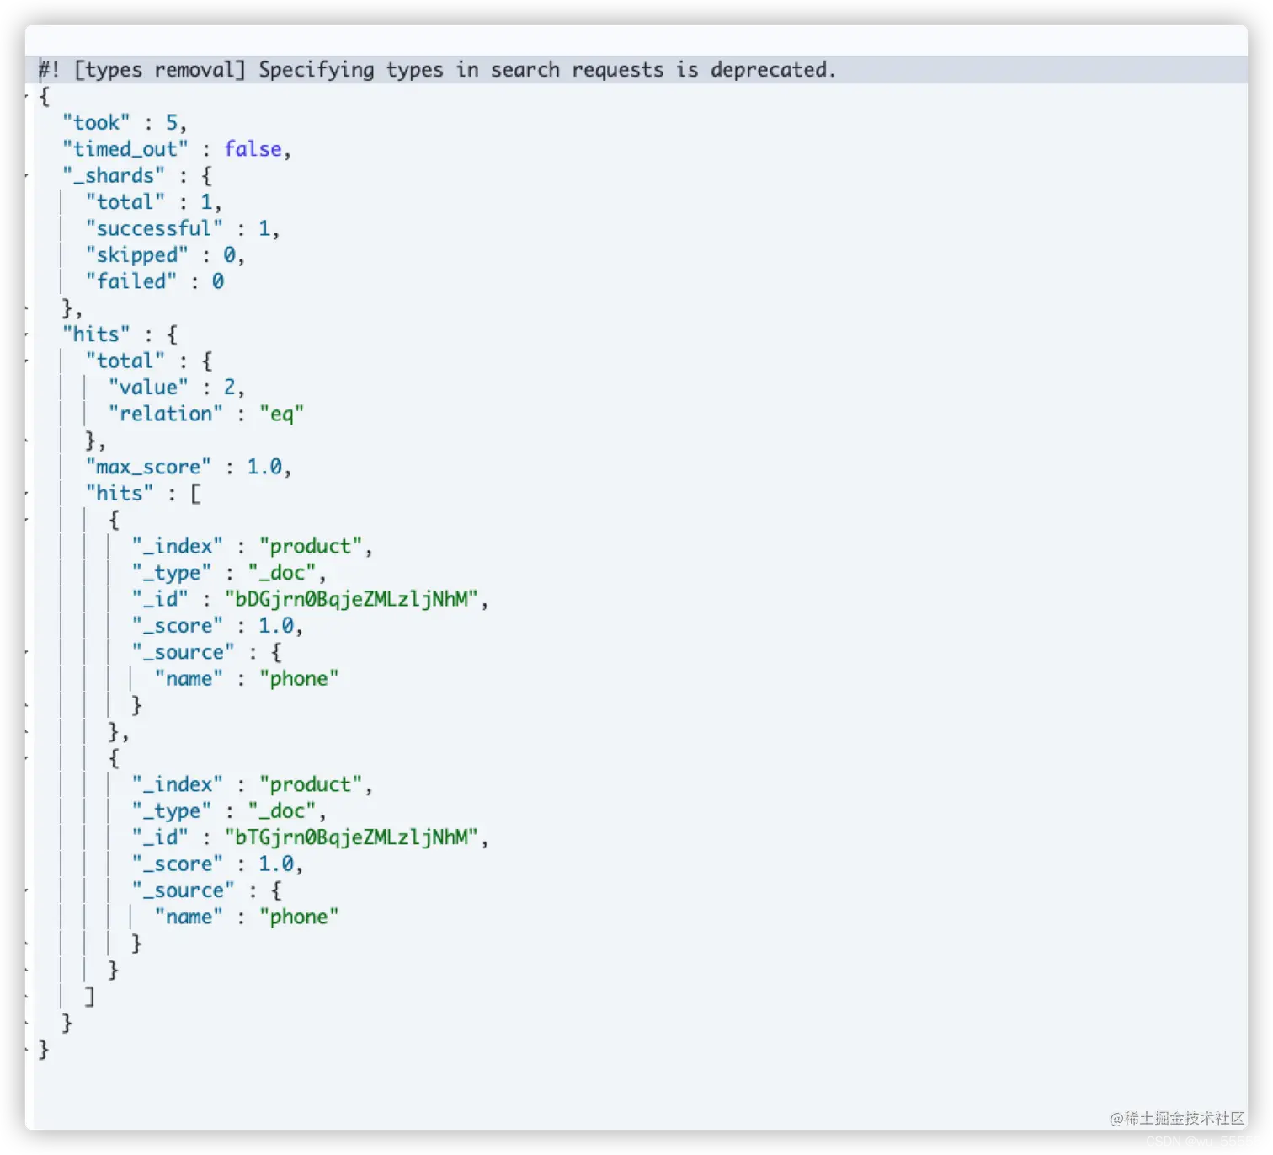Select the id value "bTGjrn0BqjeZMLzljNhM"

tap(351, 837)
